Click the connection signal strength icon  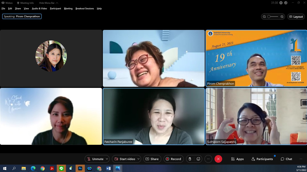(286, 3)
